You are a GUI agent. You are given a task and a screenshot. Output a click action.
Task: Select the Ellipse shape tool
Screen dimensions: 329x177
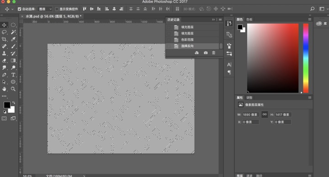click(13, 82)
